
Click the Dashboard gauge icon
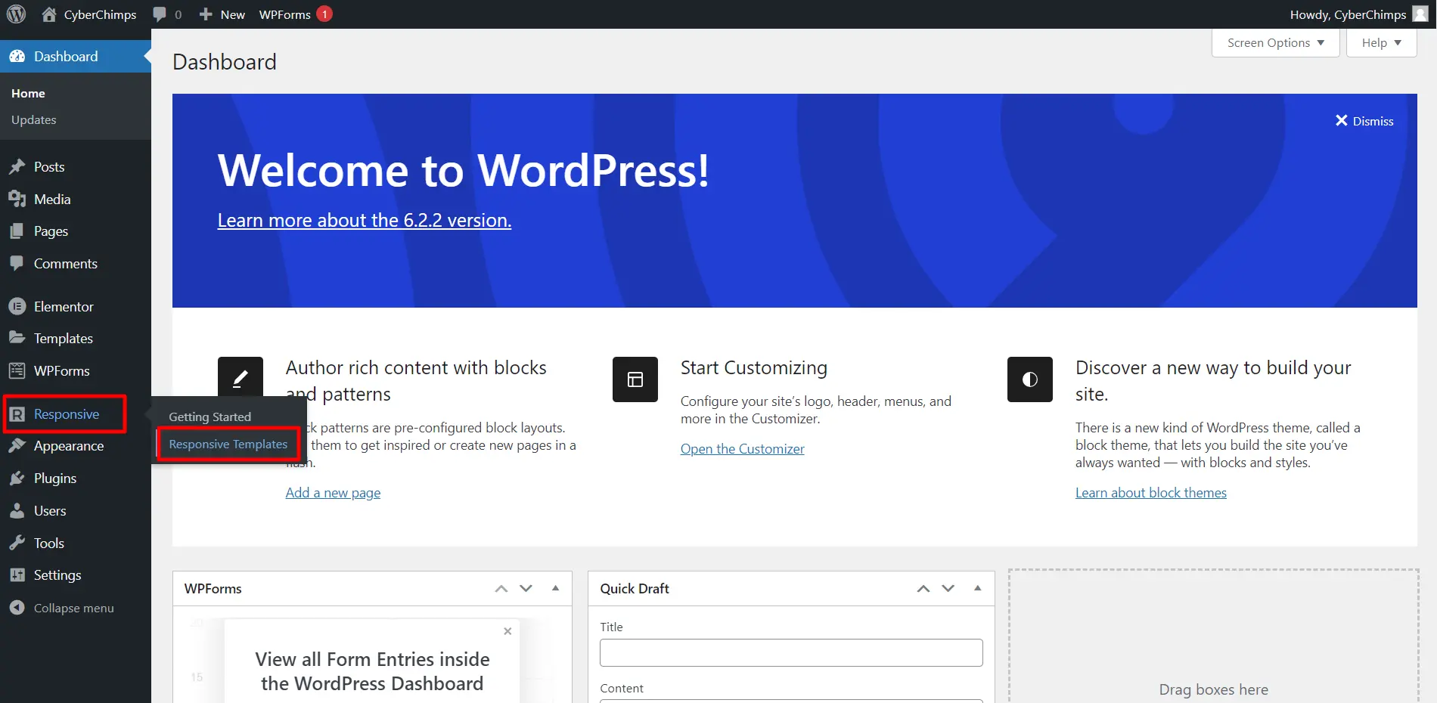point(17,57)
